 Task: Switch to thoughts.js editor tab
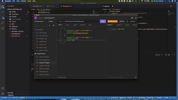pos(66,6)
